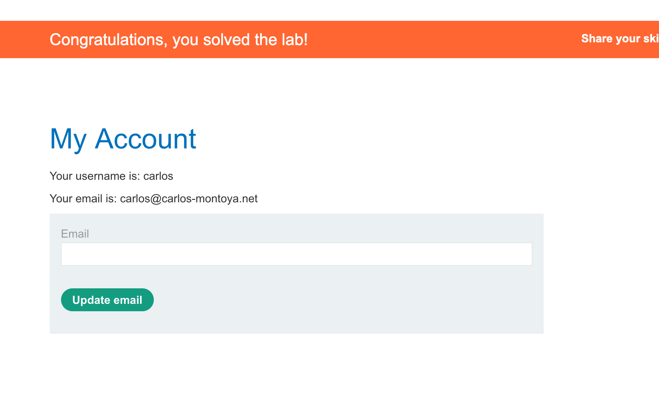Click 'solved the lab!' banner text

pos(255,39)
